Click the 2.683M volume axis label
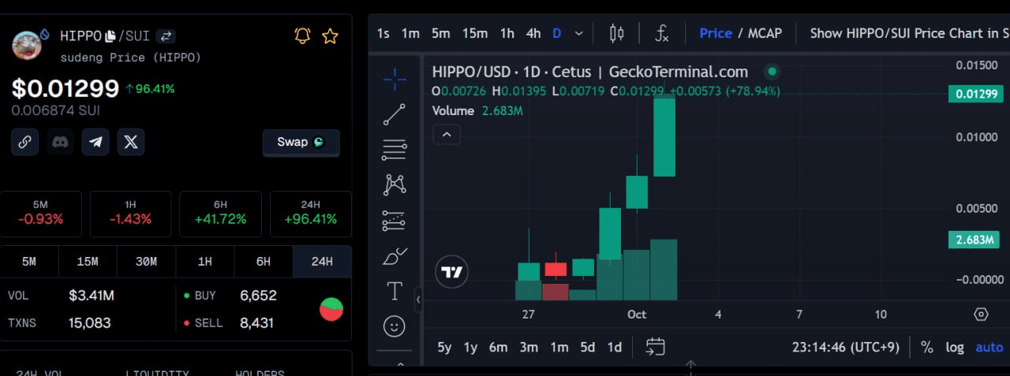 point(975,240)
